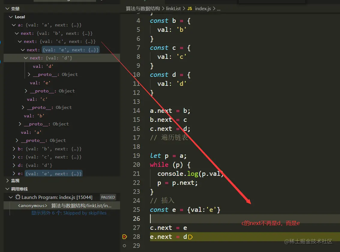Screen dimensions: 340x252
Task: Click let p = a; on line 19
Action: (x=168, y=156)
